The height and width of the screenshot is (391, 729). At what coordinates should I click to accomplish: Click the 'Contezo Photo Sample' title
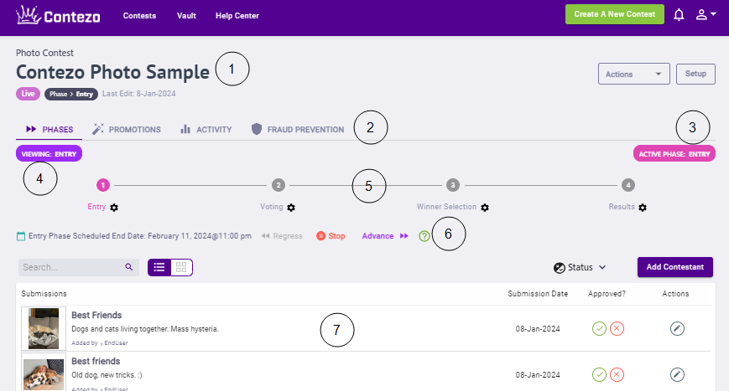[112, 72]
